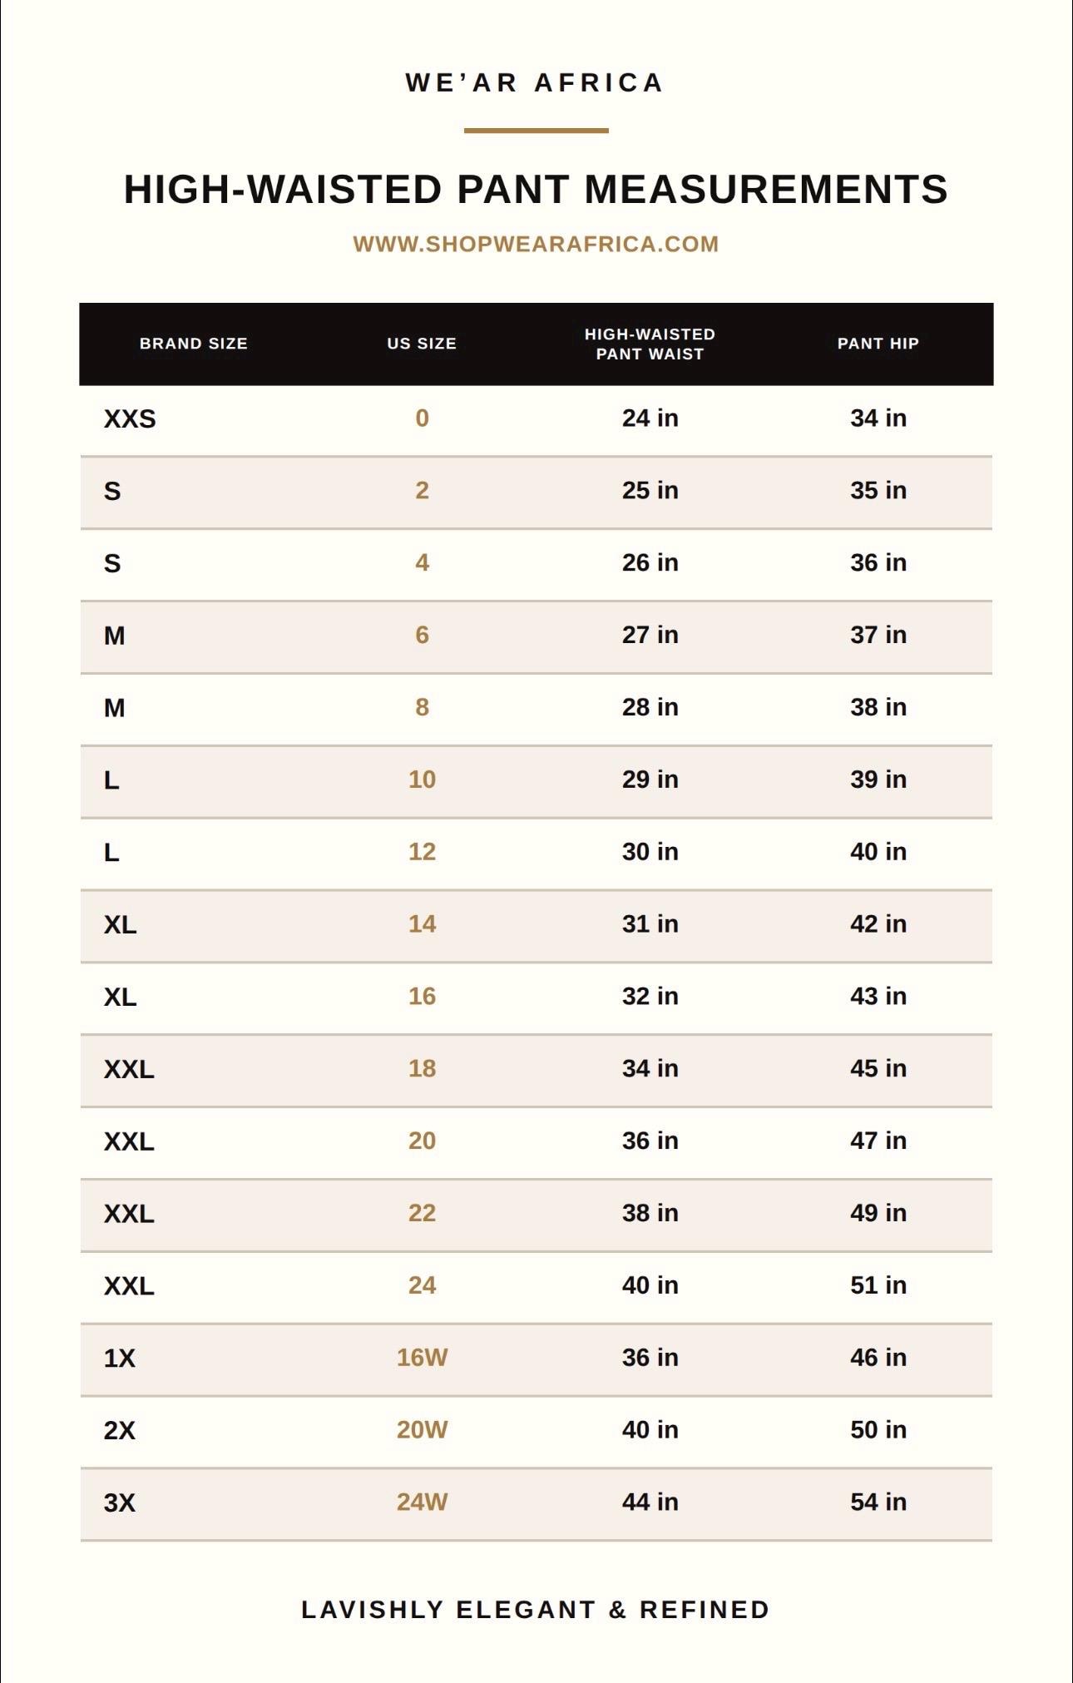This screenshot has width=1073, height=1683.
Task: Click the 44 in waist measurement
Action: point(650,1502)
